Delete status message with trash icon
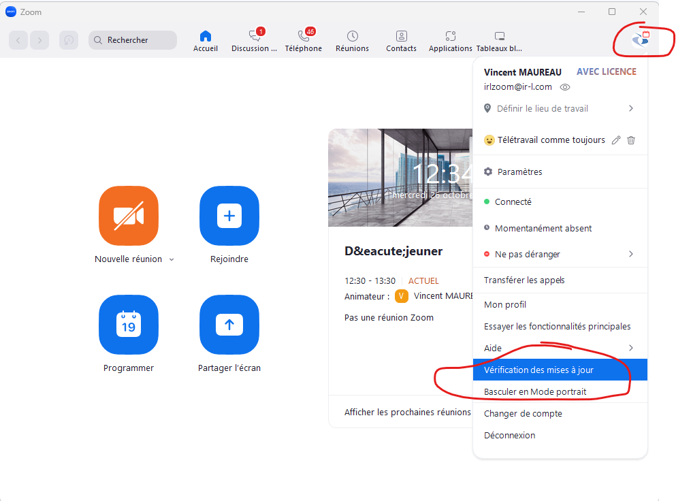Viewport: 676px width, 501px height. click(x=631, y=140)
